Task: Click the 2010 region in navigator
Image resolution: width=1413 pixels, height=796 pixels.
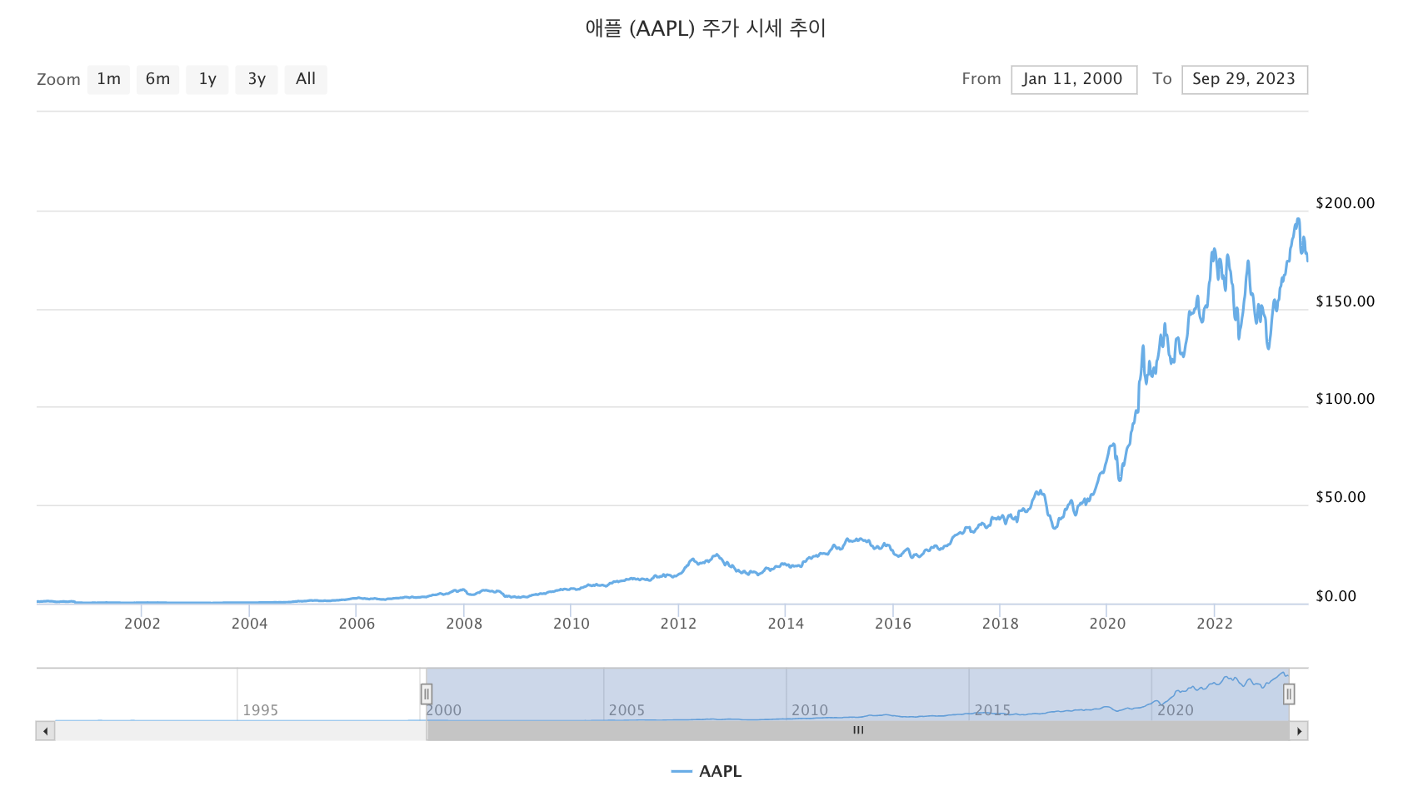Action: click(x=809, y=710)
